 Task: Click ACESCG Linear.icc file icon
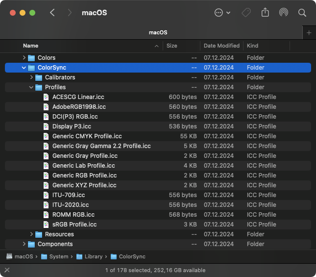pyautogui.click(x=46, y=97)
